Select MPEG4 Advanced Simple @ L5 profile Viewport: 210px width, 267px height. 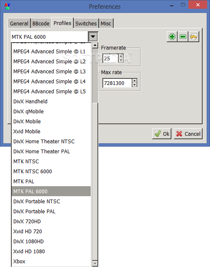click(51, 92)
